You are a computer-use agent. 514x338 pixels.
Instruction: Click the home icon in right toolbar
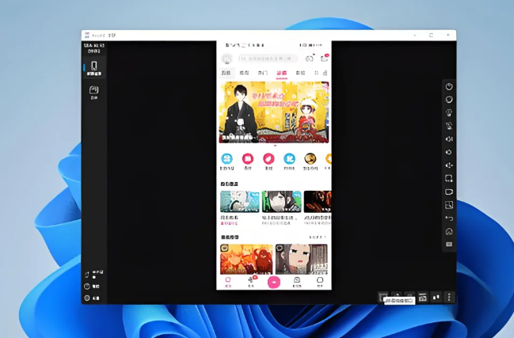click(449, 231)
